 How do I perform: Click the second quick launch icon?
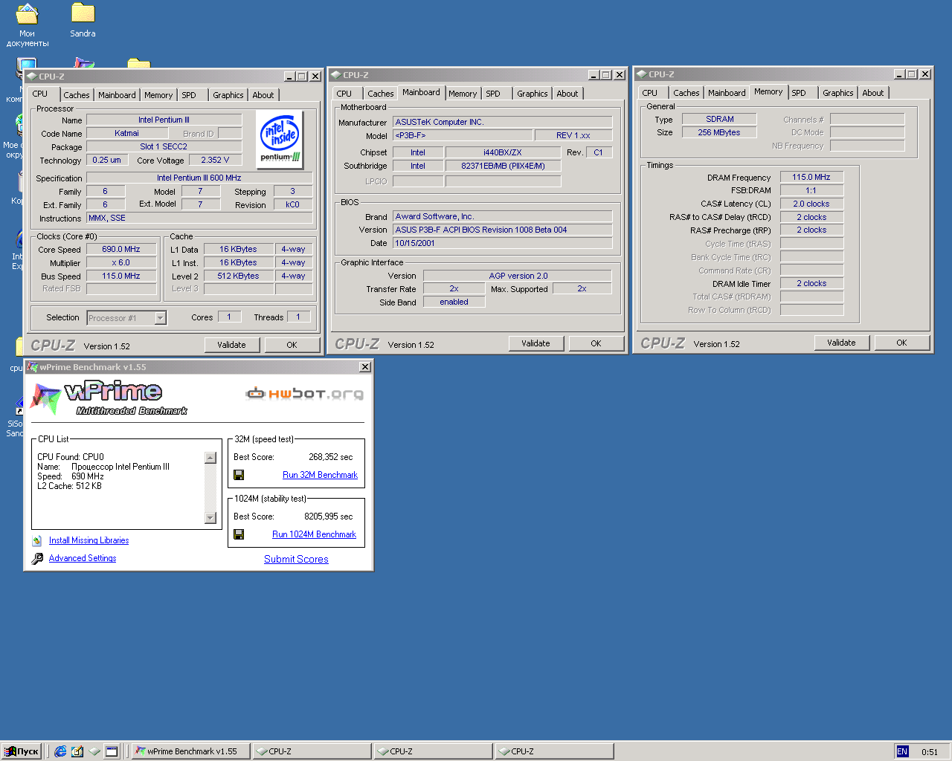pyautogui.click(x=77, y=751)
